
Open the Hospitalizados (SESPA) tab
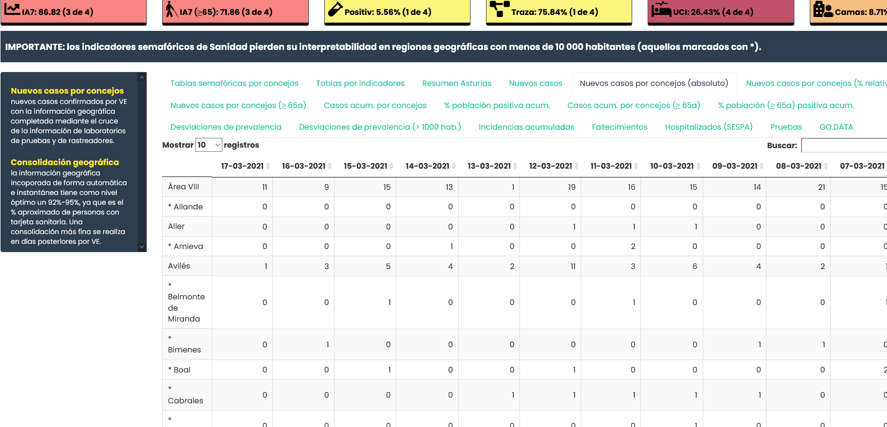click(708, 127)
